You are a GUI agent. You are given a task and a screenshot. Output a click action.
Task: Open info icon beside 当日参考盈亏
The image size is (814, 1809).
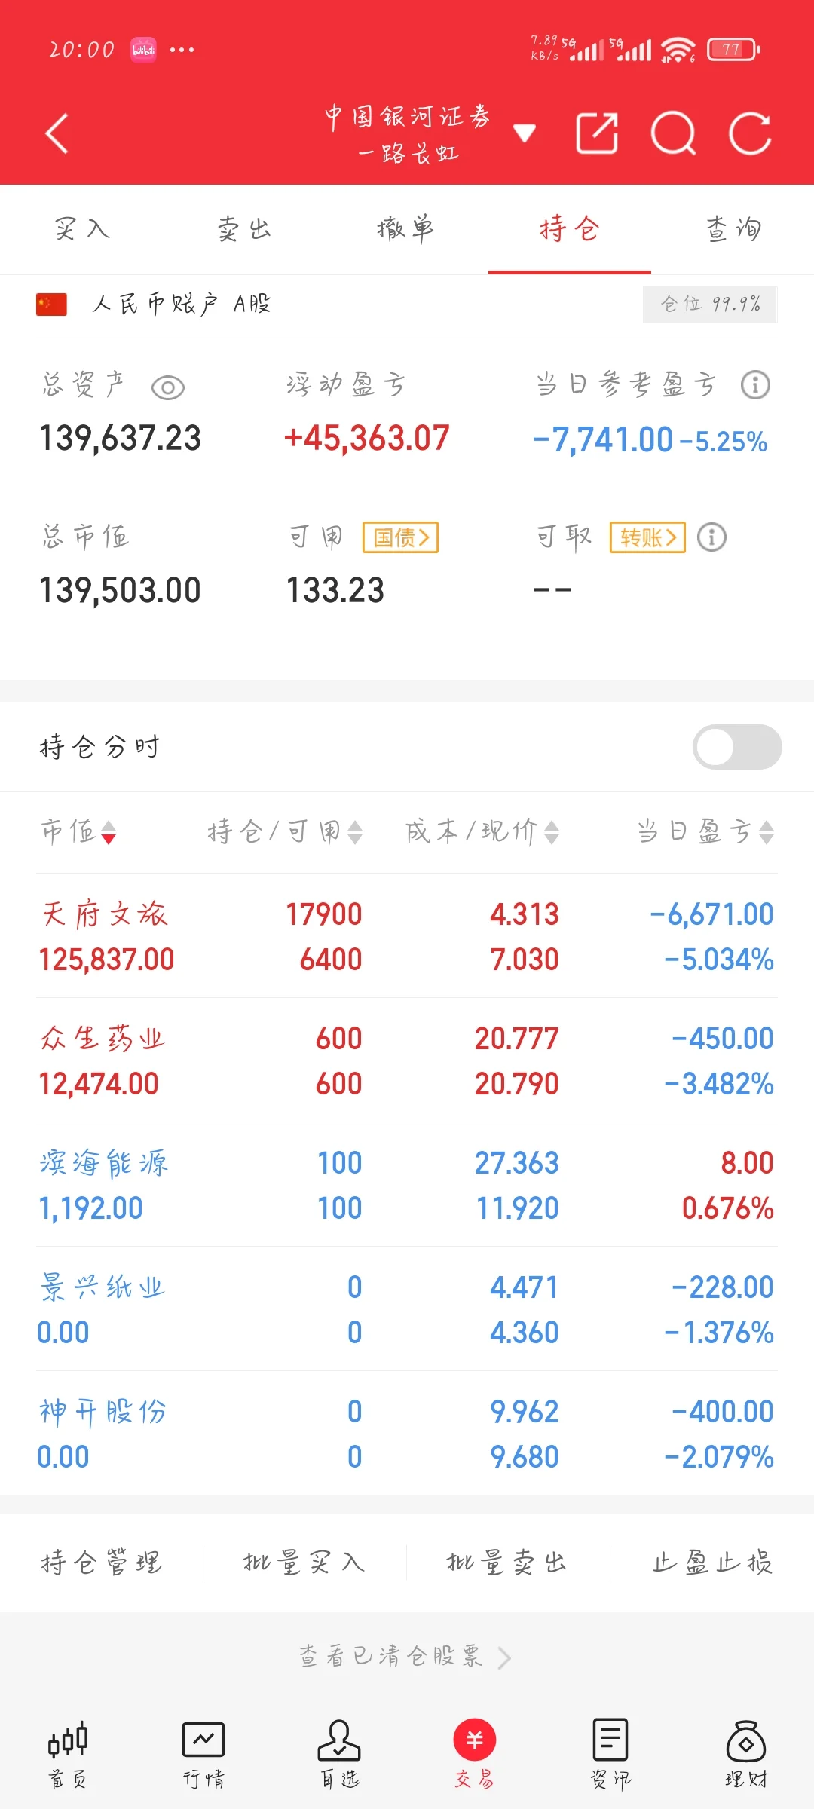pos(754,385)
